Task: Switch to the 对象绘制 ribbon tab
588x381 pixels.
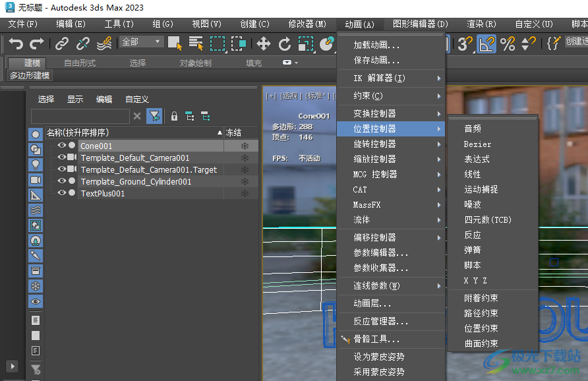Action: [195, 63]
